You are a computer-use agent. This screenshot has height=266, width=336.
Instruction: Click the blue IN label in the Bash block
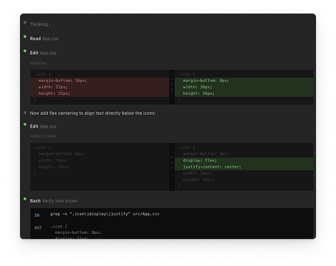[37, 215]
